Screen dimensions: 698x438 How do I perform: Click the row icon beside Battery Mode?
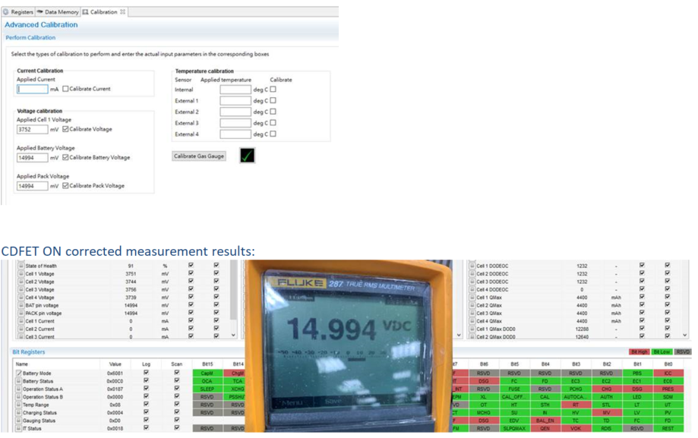coord(19,373)
